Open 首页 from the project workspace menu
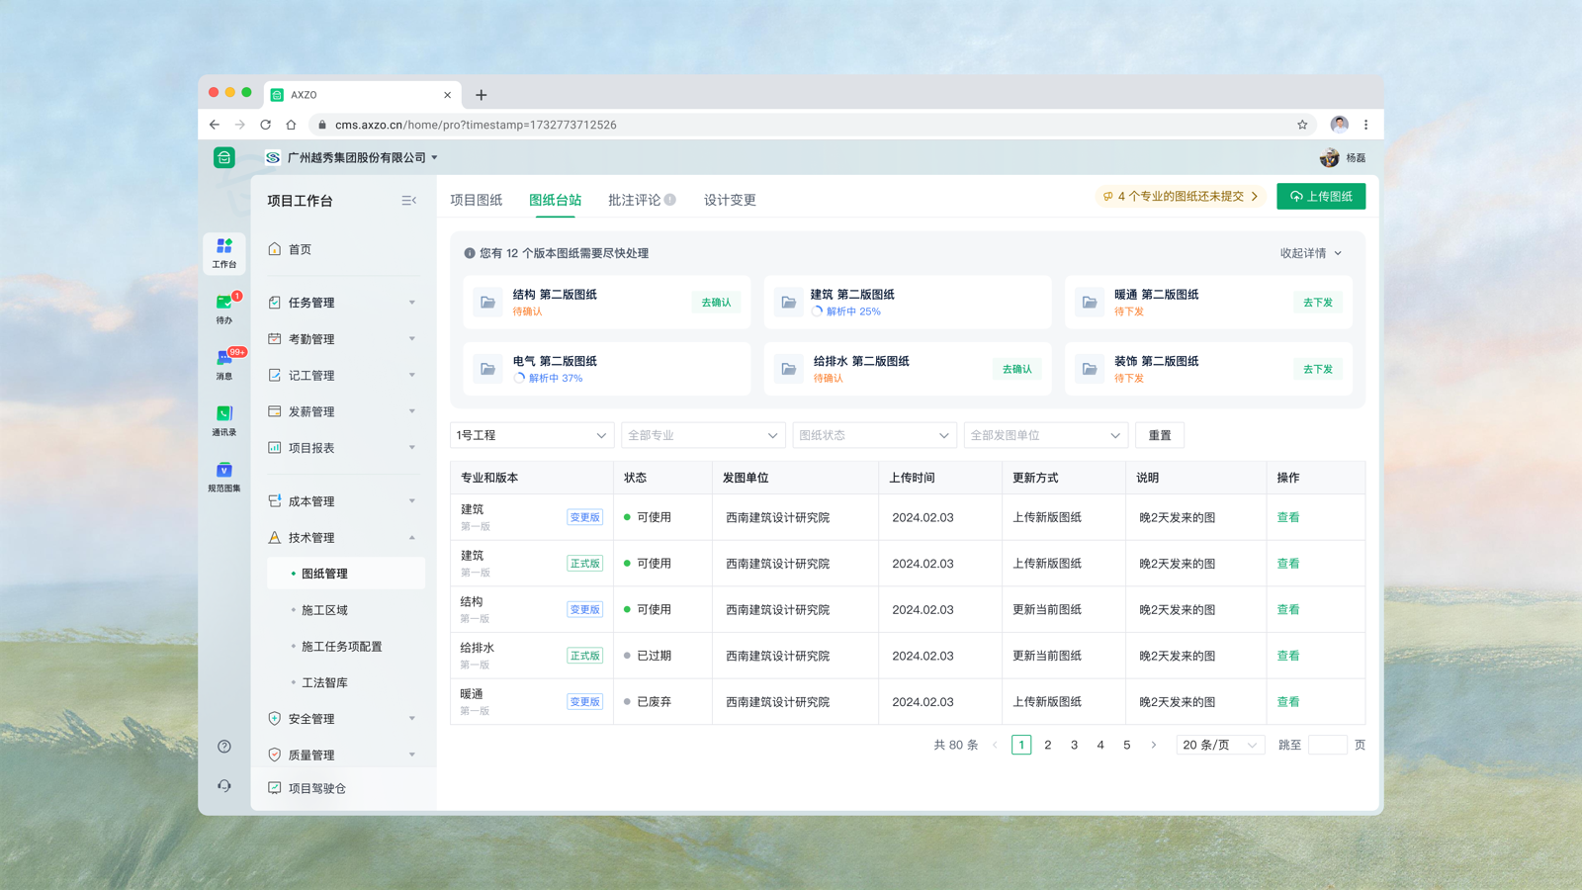The width and height of the screenshot is (1582, 890). click(298, 249)
